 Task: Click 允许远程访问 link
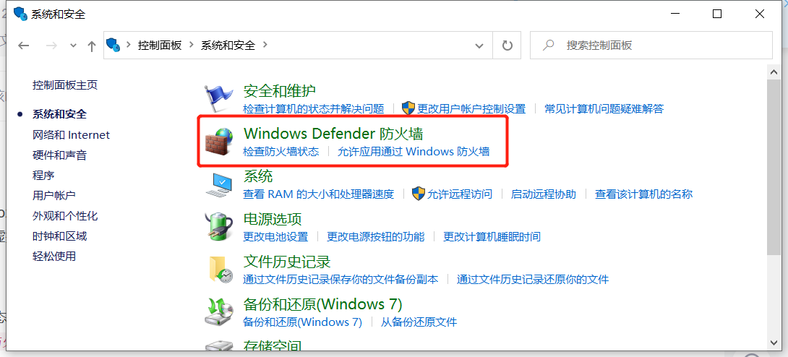pos(460,194)
